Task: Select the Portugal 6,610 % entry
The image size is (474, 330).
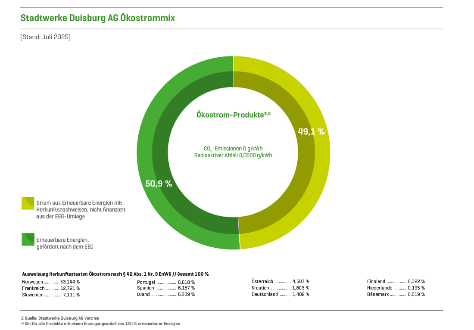Action: [166, 282]
